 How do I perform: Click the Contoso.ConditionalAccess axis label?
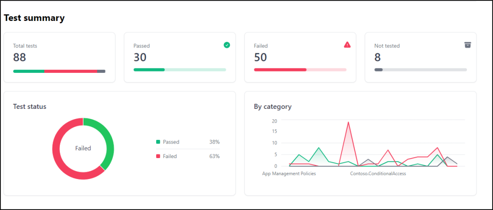pos(378,173)
